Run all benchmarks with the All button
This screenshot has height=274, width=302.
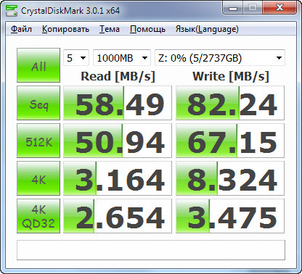(38, 65)
